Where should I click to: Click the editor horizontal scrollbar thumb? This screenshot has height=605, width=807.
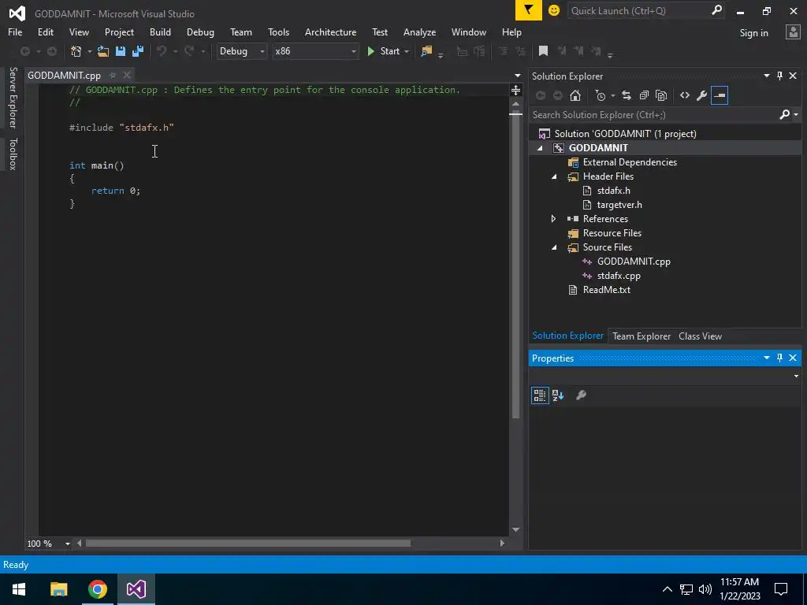click(x=248, y=544)
